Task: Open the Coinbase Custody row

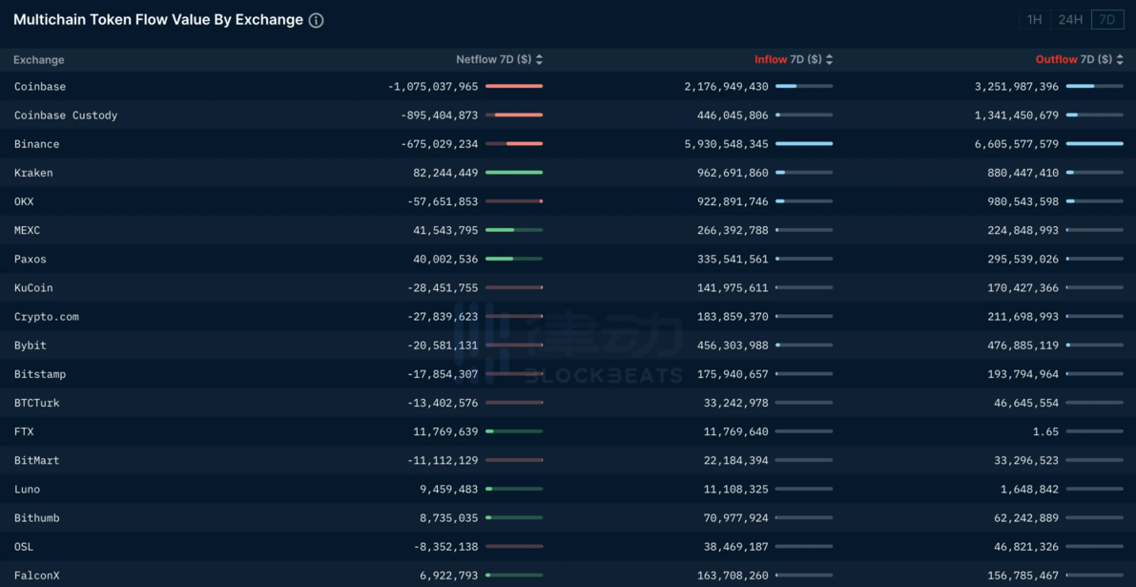Action: [x=568, y=115]
